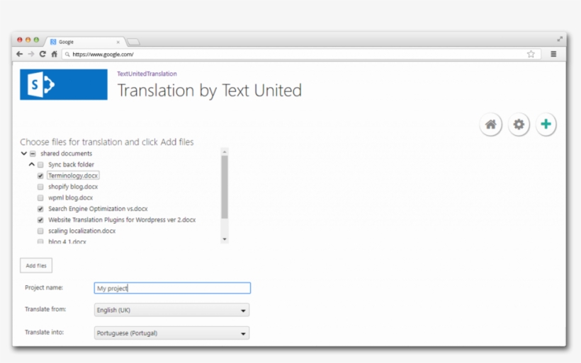Viewport: 581px width, 363px height.
Task: Open the home round icon button
Action: [490, 125]
